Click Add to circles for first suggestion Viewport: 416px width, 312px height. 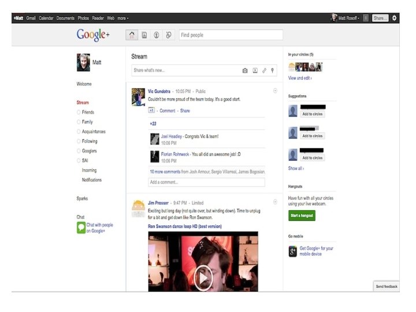(313, 114)
